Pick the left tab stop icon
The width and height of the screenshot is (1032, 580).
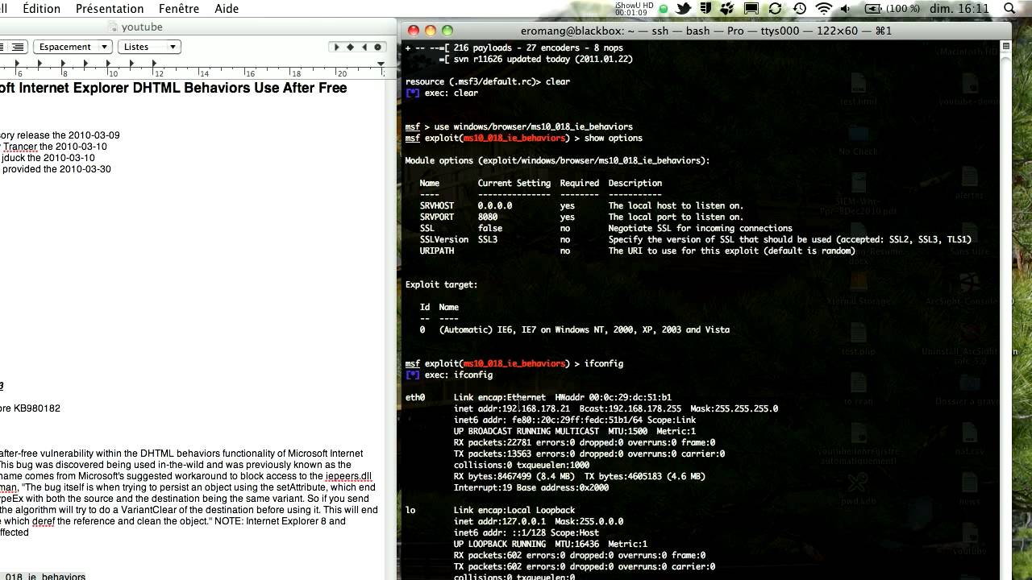pos(337,47)
